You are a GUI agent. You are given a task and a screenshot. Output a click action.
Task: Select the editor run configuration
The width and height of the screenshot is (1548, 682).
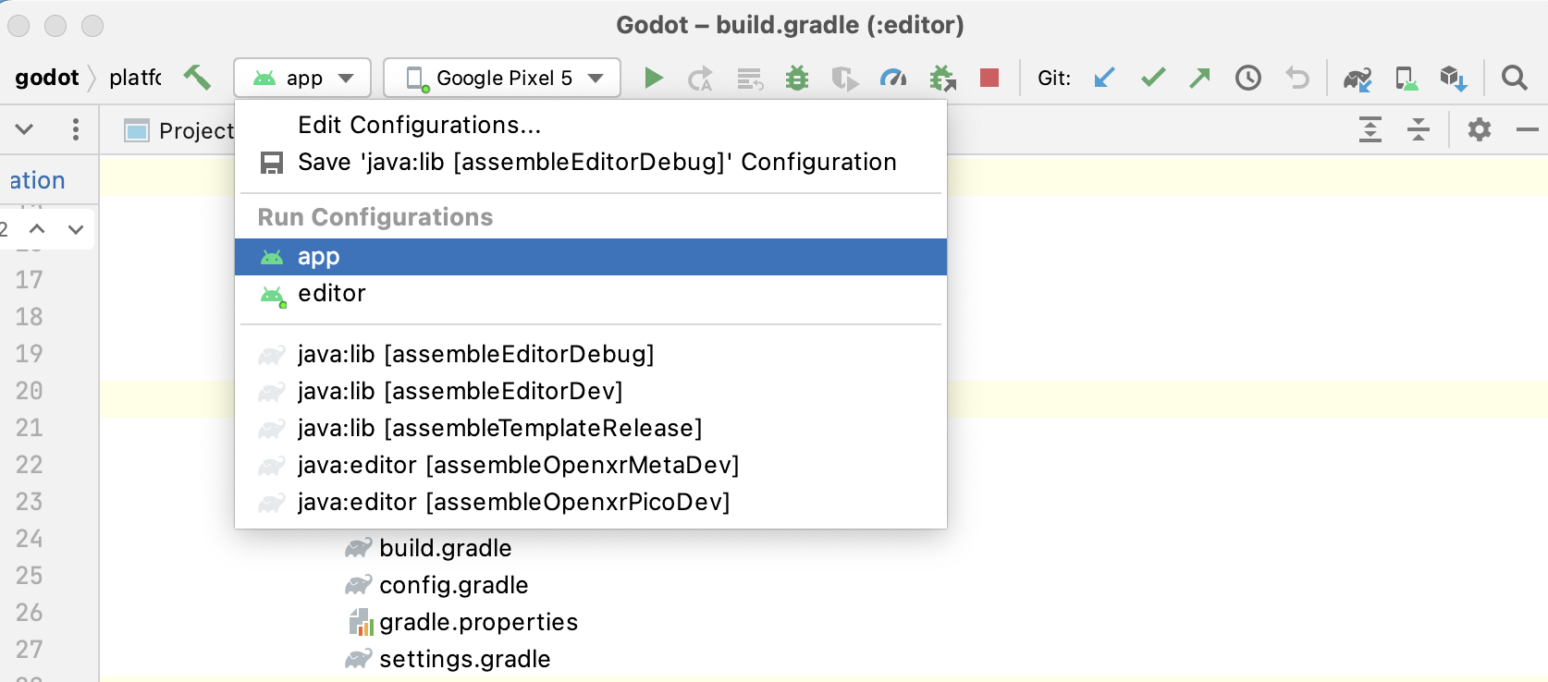click(331, 294)
